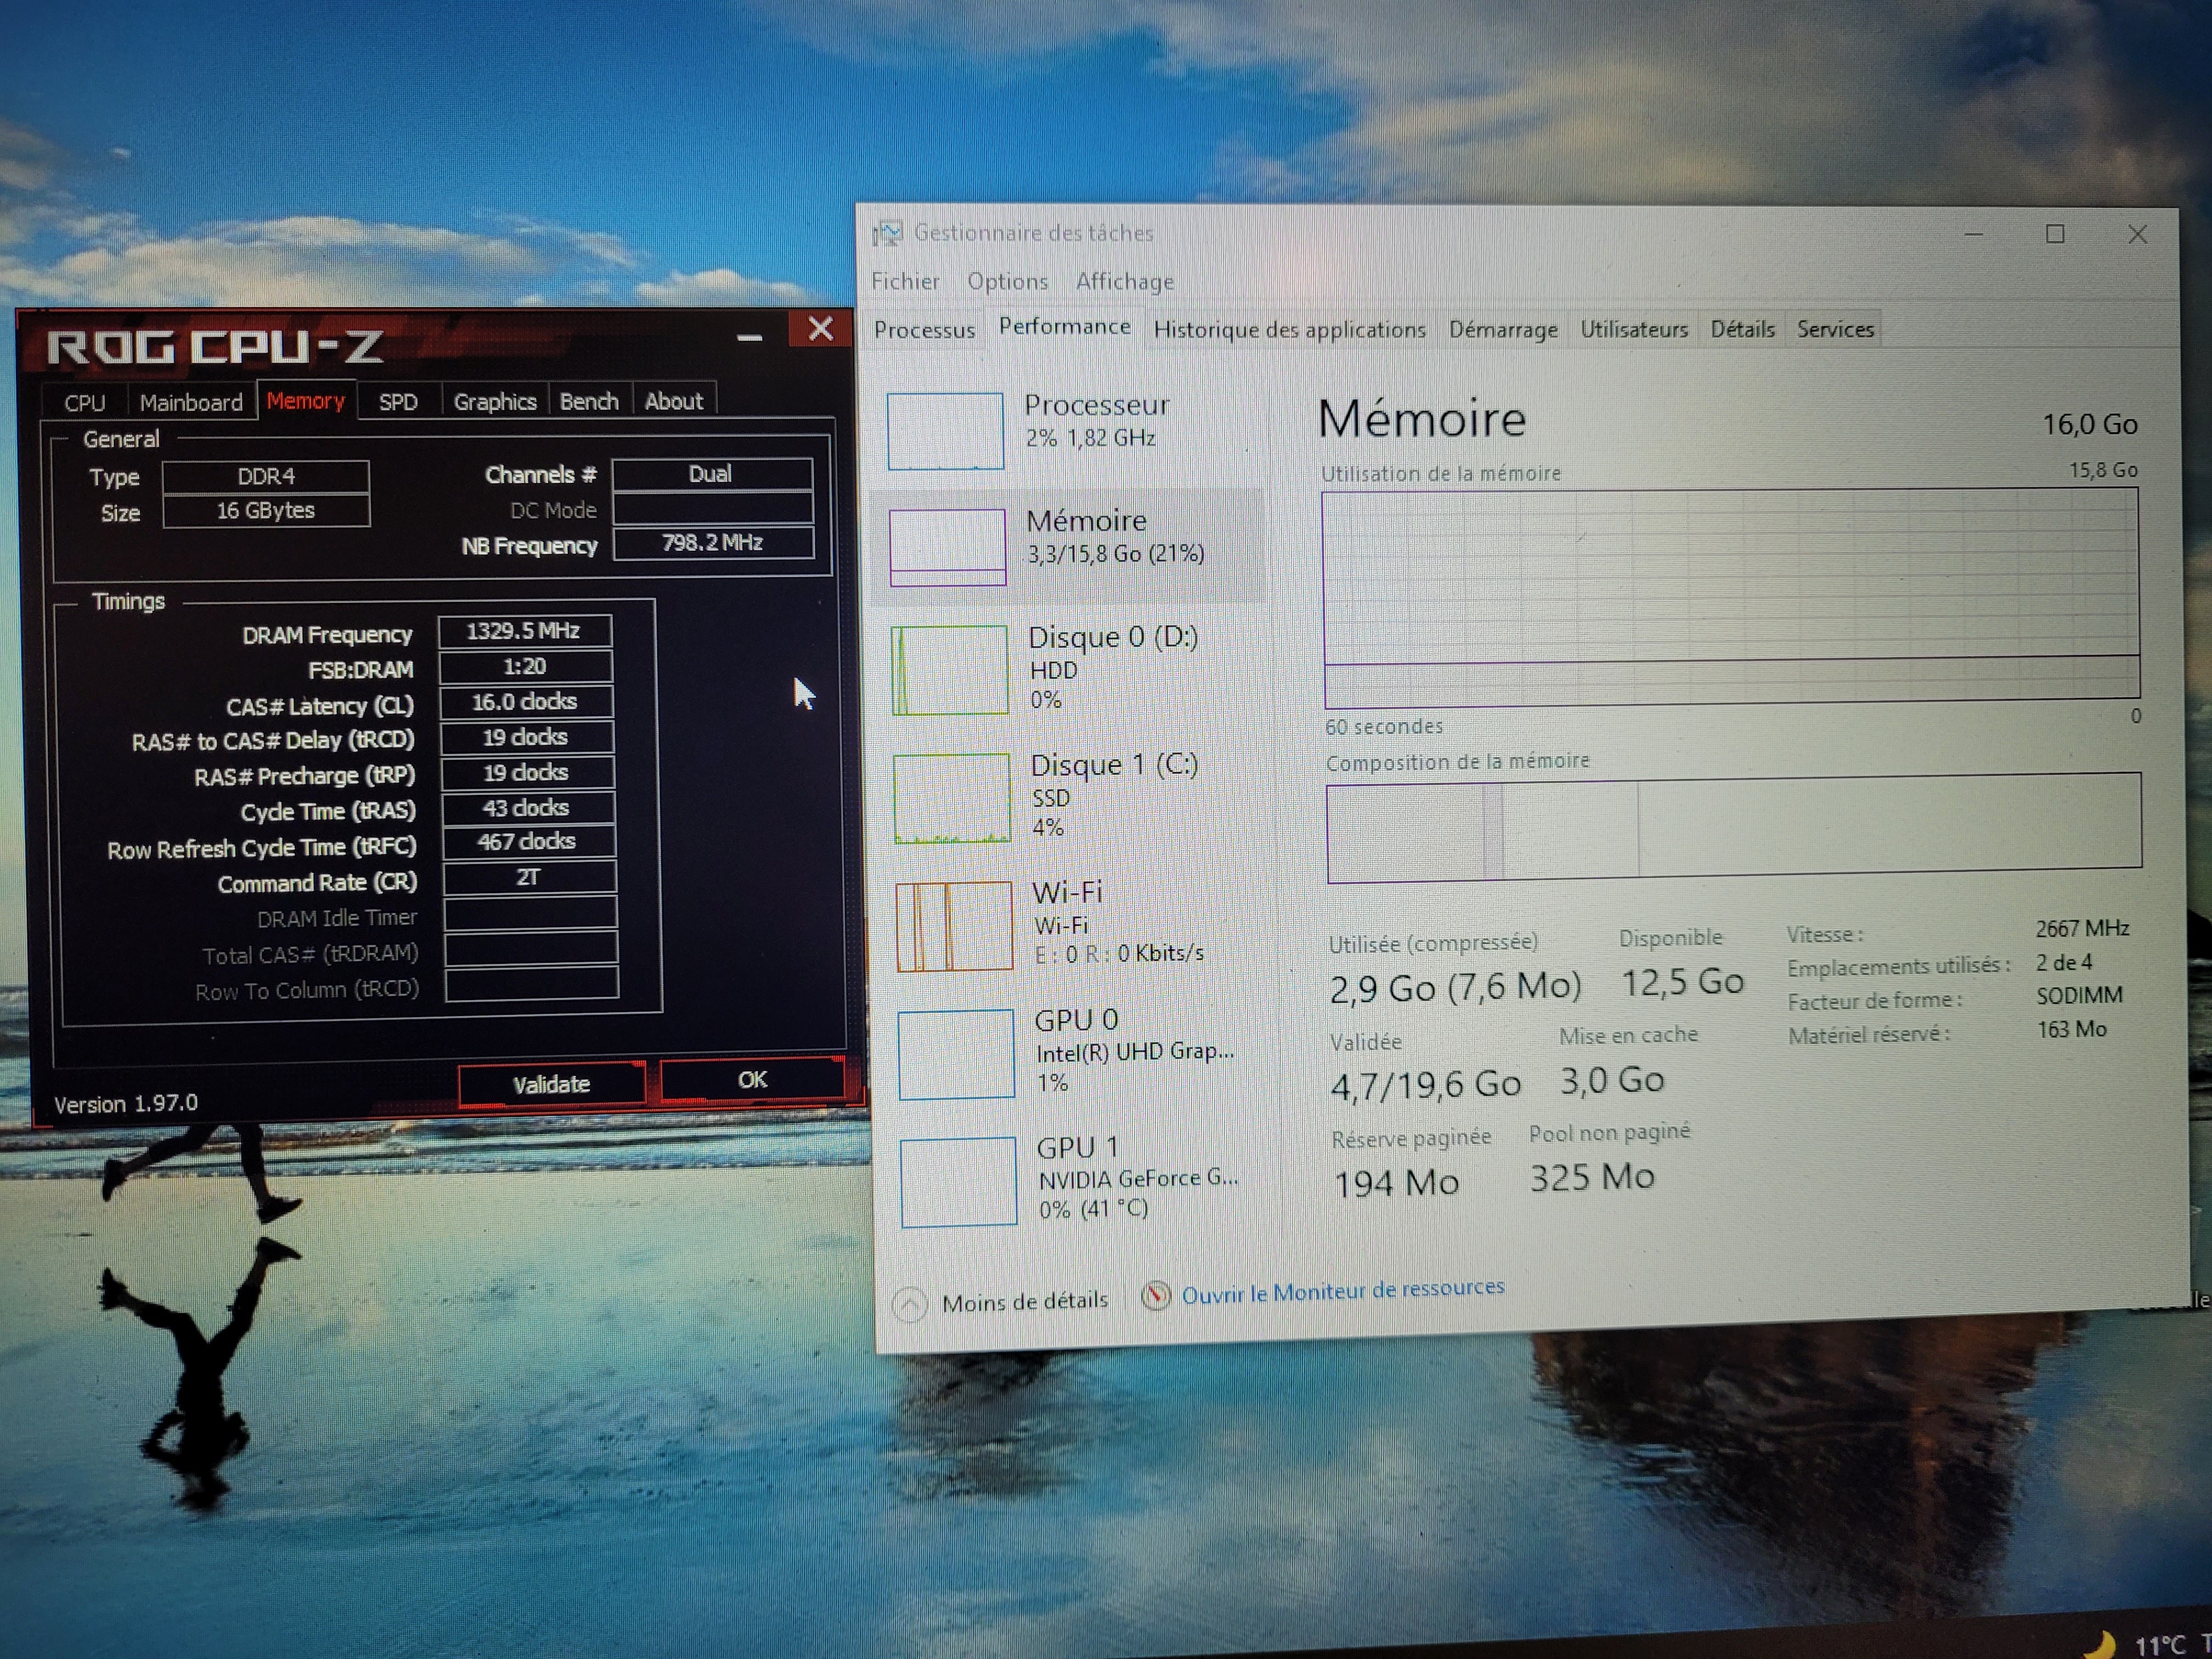The width and height of the screenshot is (2212, 1659).
Task: Open the Affichage menu
Action: [1124, 282]
